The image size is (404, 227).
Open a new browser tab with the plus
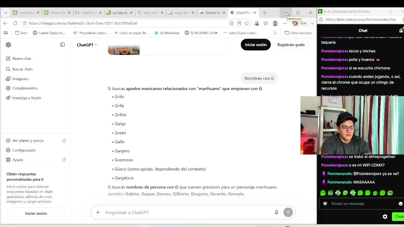coord(264,13)
